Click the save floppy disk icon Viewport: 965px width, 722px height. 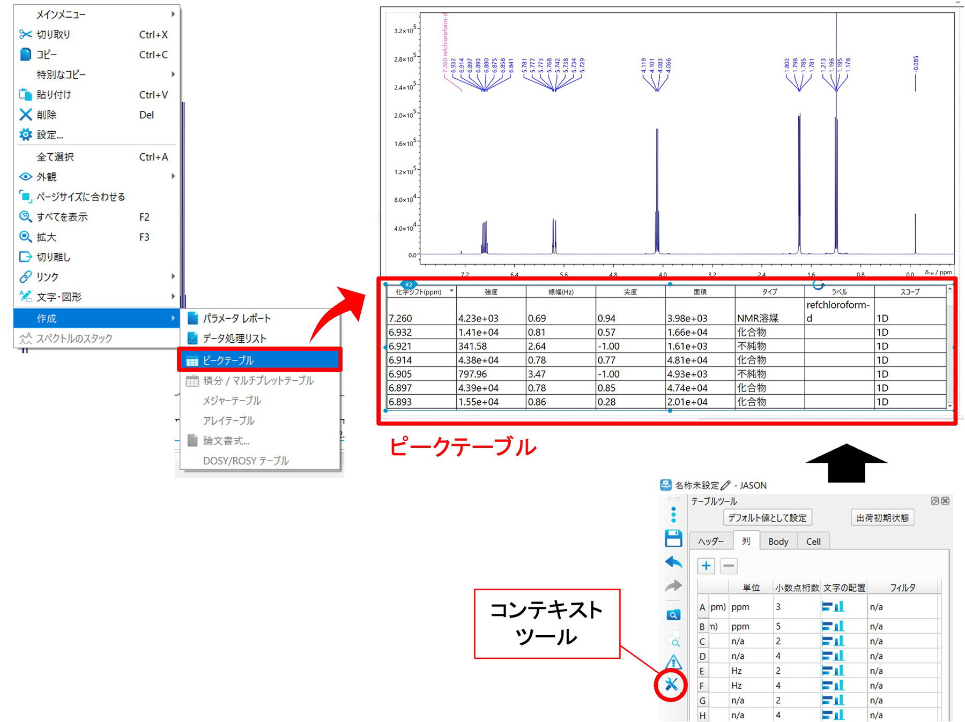click(x=673, y=538)
